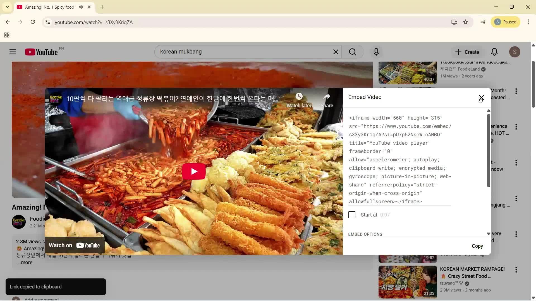Open the tab search dropdown arrow
This screenshot has height=301, width=536.
tap(7, 7)
